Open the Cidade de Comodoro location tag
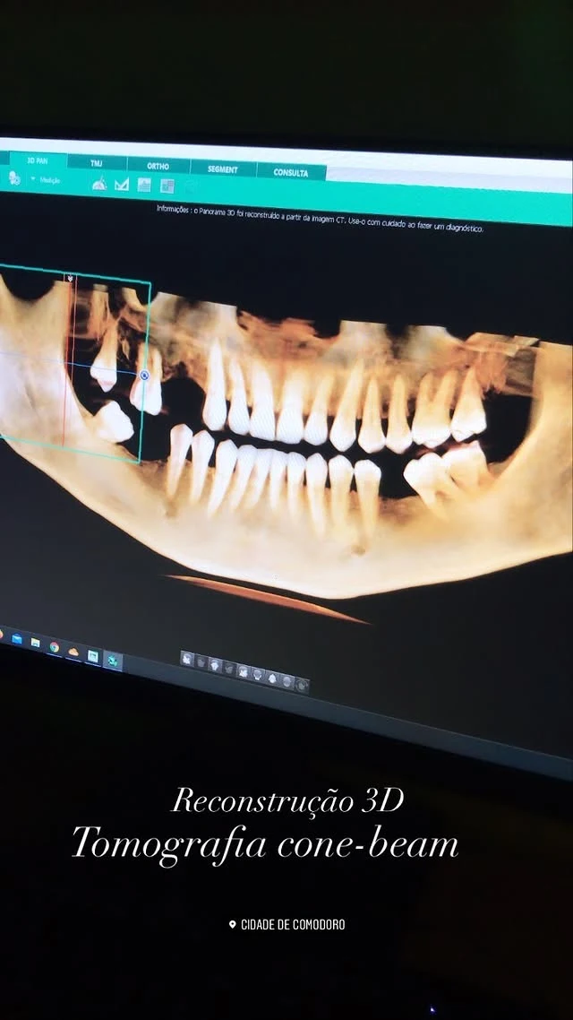Screen dimensions: 573x1020 (287, 924)
